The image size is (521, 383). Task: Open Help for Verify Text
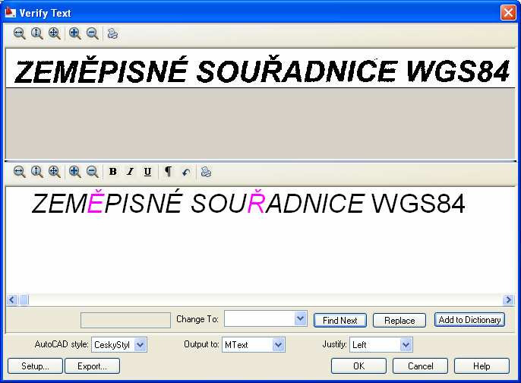(x=482, y=366)
